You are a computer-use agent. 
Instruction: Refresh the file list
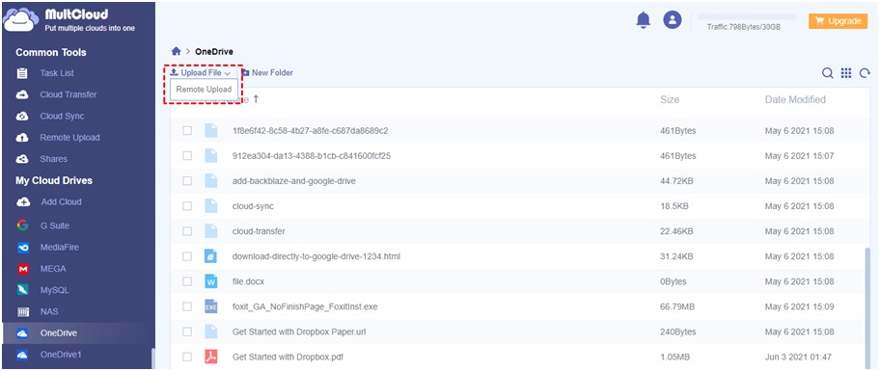click(x=865, y=73)
